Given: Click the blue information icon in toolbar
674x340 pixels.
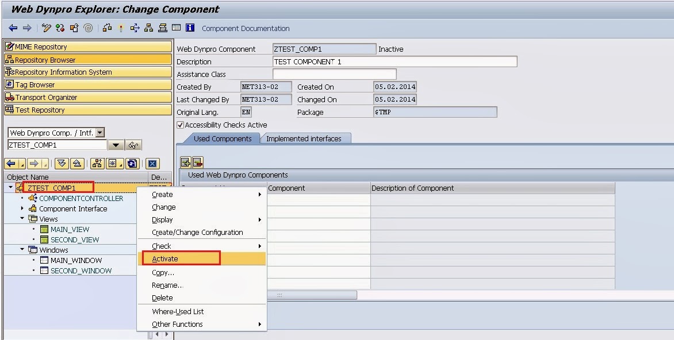Looking at the screenshot, I should tap(190, 28).
